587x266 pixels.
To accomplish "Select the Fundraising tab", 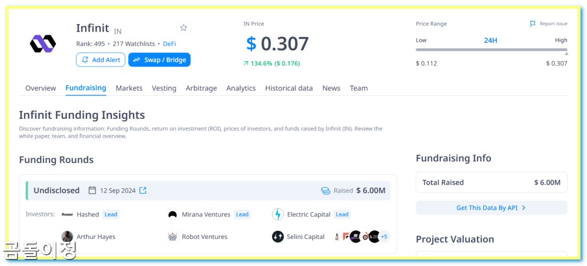I will coord(86,88).
